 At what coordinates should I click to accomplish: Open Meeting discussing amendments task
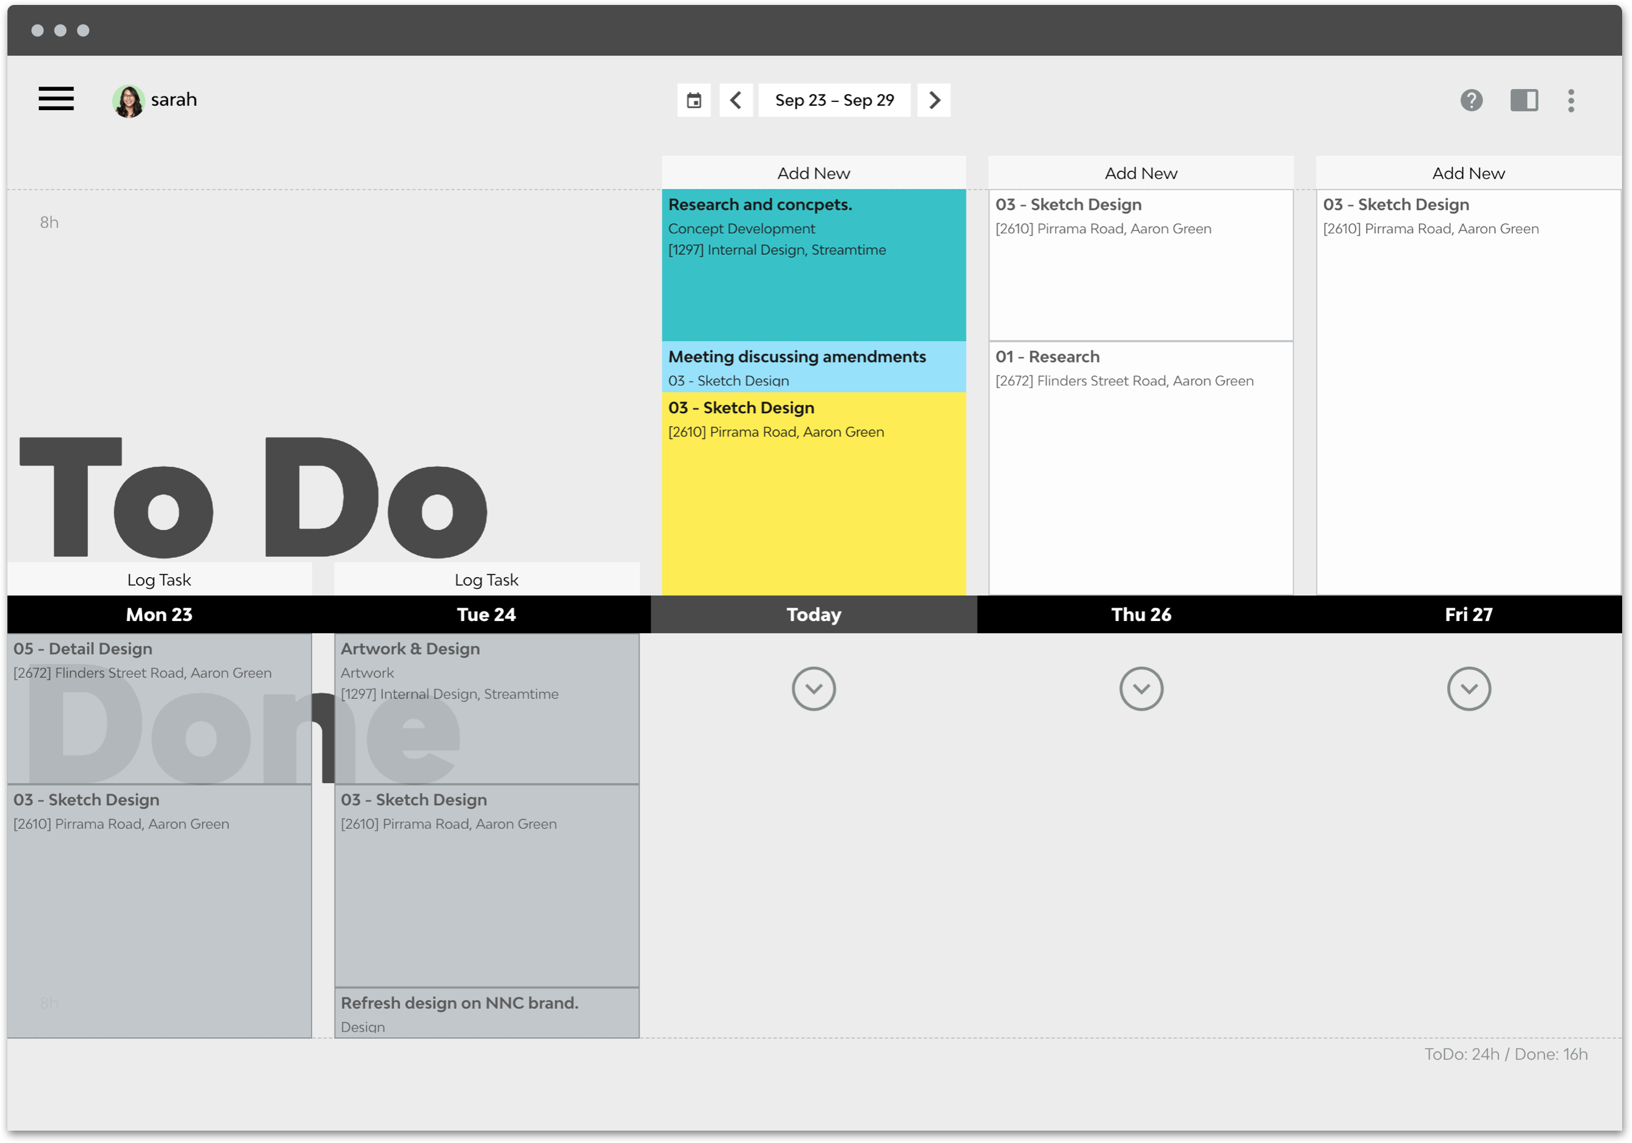point(813,366)
